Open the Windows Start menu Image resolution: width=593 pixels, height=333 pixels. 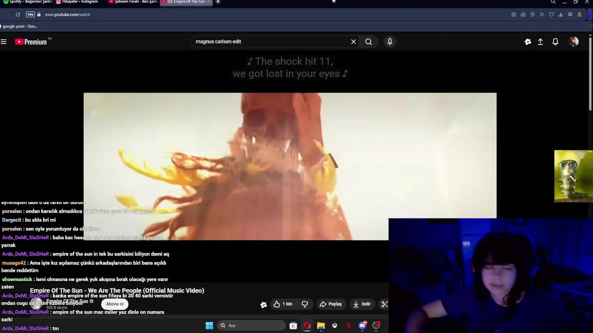(209, 326)
